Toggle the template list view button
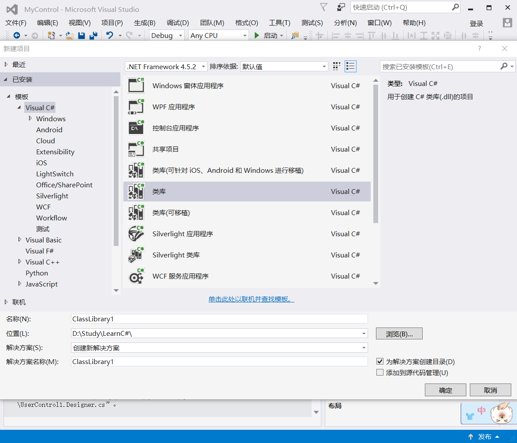The height and width of the screenshot is (443, 517). pyautogui.click(x=350, y=65)
